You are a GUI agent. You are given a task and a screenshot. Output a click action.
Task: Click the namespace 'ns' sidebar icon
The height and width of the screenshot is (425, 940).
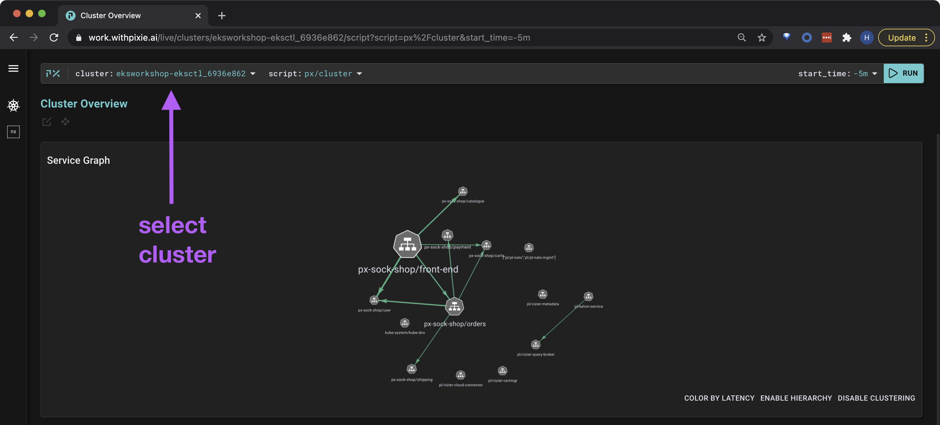click(x=12, y=131)
